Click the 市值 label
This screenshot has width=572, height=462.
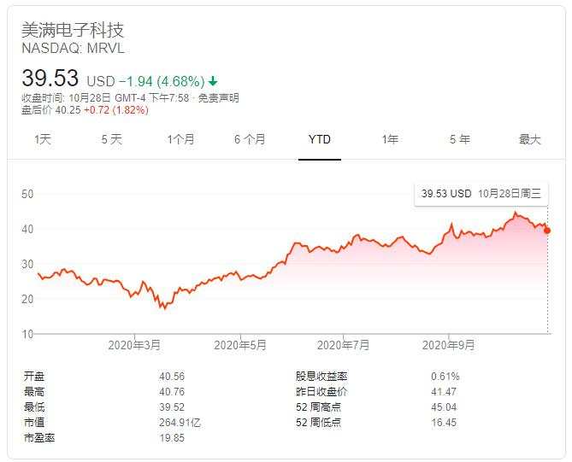[x=34, y=422]
